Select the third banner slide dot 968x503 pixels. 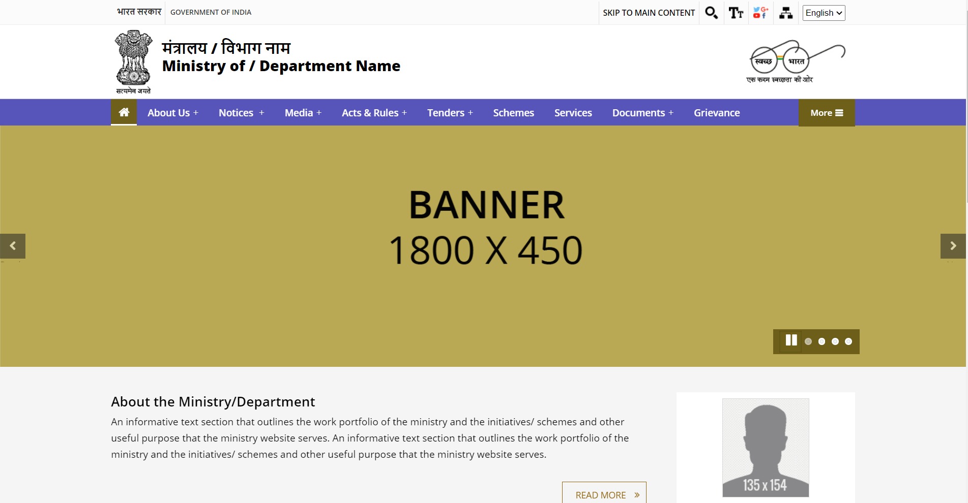pyautogui.click(x=835, y=341)
